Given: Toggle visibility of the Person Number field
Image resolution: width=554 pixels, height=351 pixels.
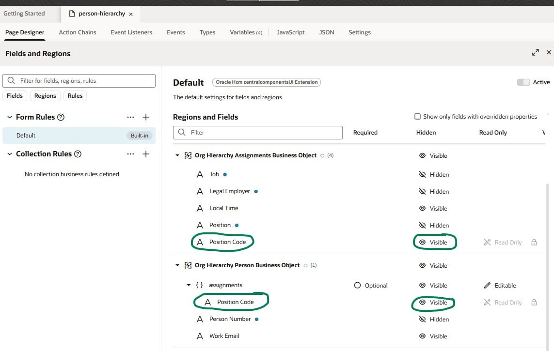Looking at the screenshot, I should click(434, 319).
